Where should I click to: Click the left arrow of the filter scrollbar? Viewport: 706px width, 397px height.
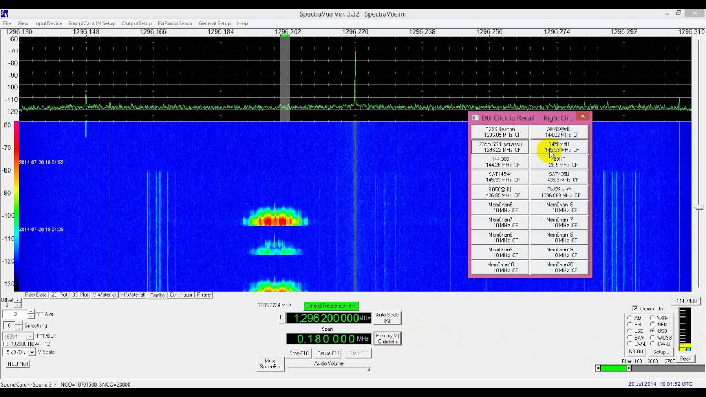[x=597, y=368]
